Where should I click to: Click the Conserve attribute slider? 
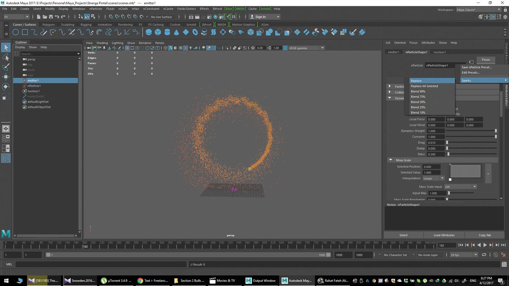coord(471,136)
